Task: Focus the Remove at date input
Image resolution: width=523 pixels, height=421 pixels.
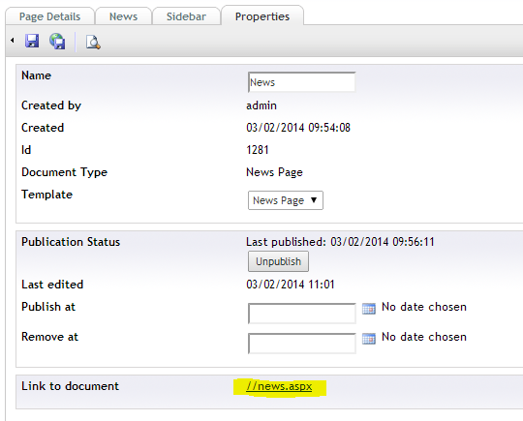Action: [302, 343]
